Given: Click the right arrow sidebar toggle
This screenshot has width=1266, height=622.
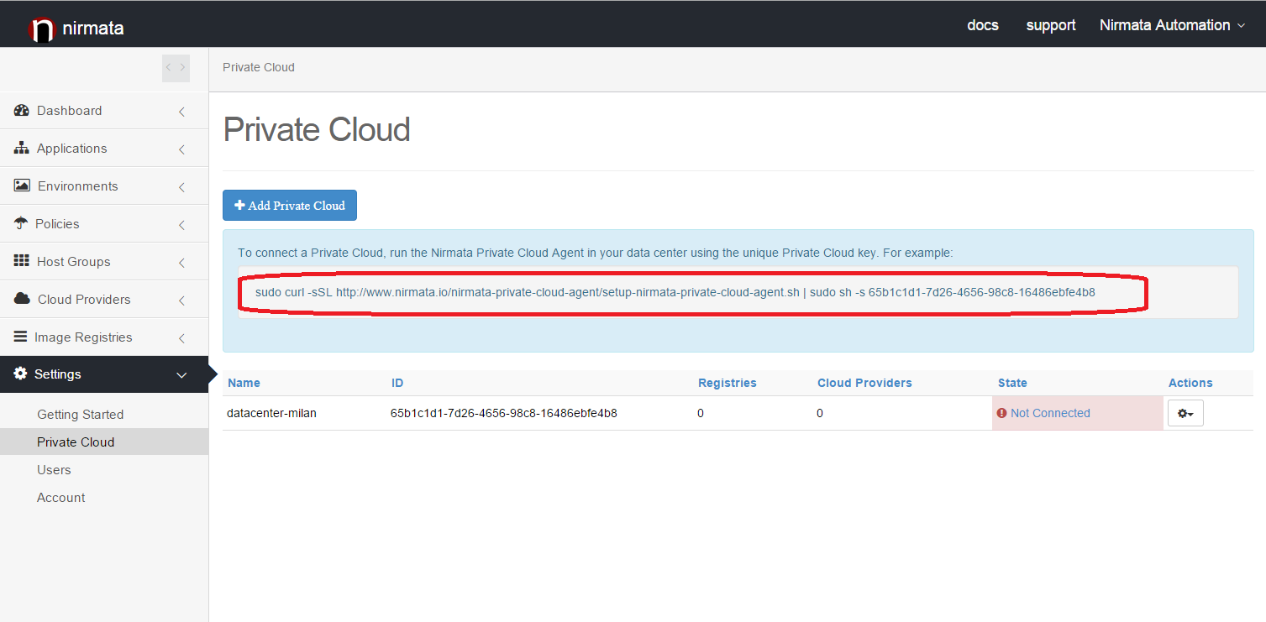Looking at the screenshot, I should coord(182,68).
